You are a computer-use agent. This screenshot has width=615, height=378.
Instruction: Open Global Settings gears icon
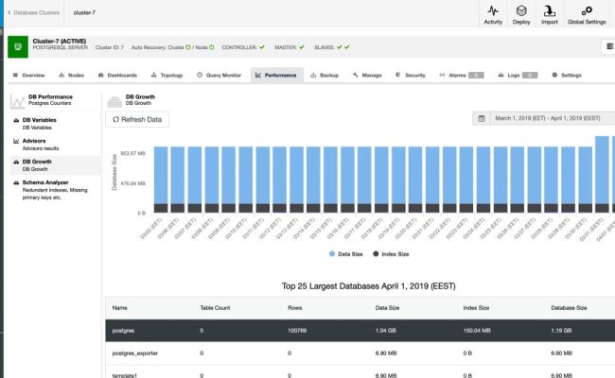click(587, 10)
